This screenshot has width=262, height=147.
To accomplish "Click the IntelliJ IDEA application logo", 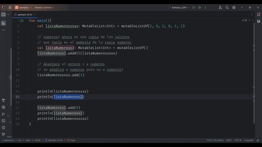I will (x=4, y=7).
